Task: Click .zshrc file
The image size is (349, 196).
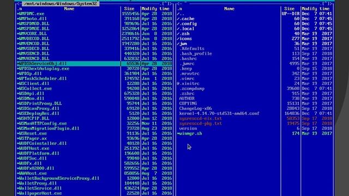Action: (255, 94)
